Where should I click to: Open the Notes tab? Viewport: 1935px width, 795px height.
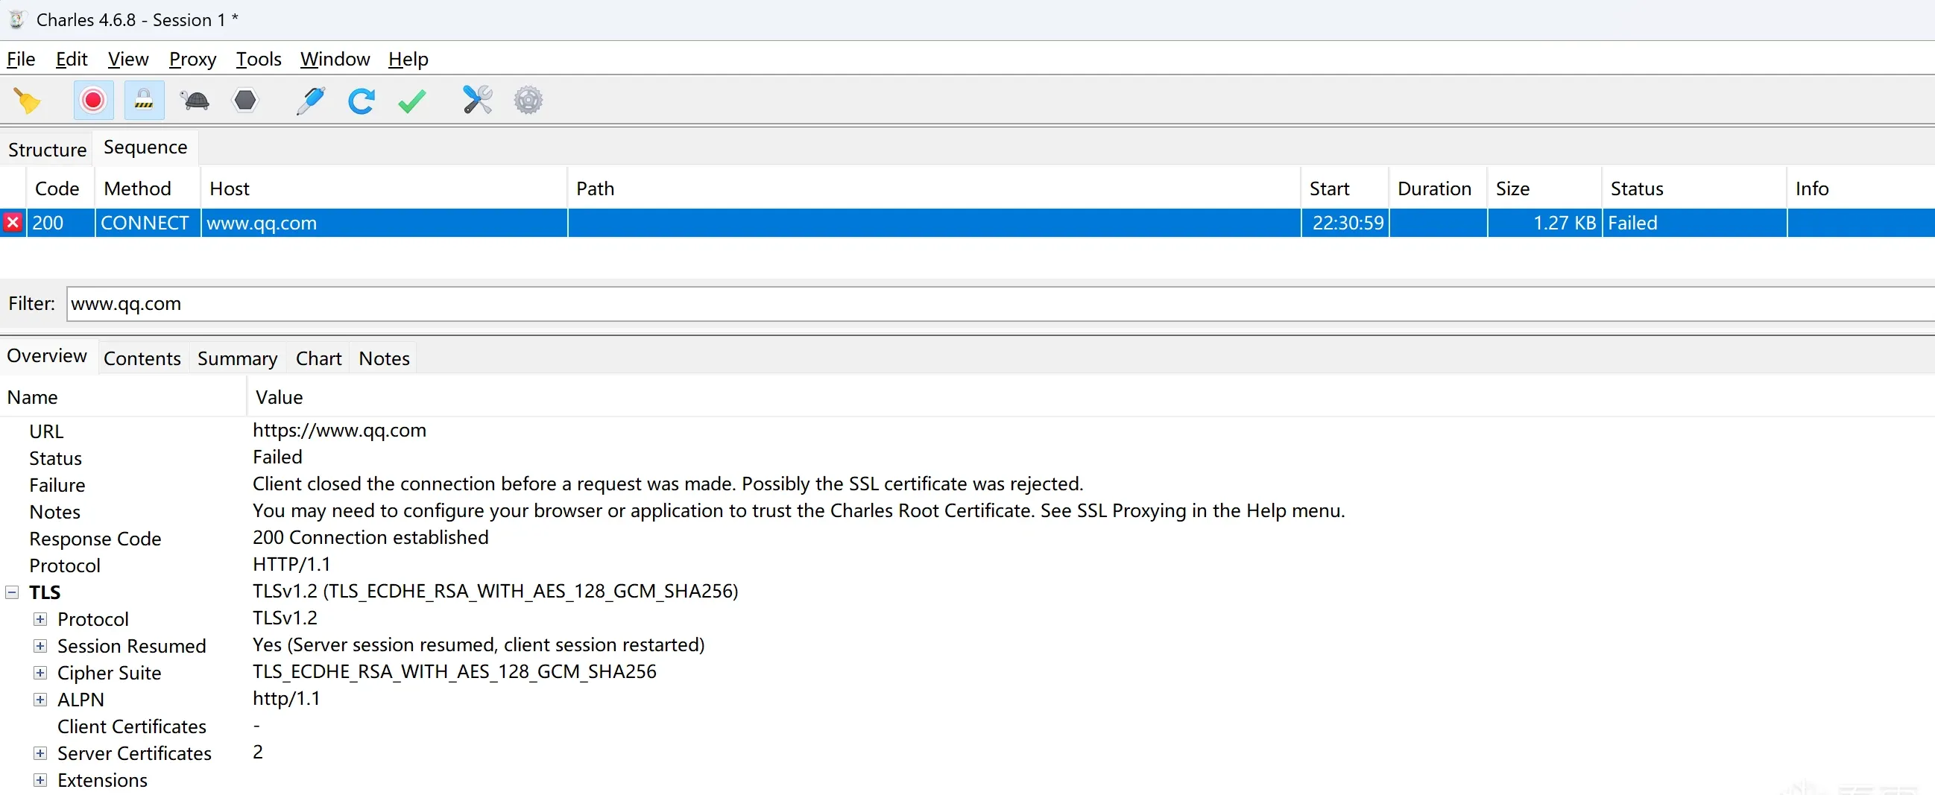pyautogui.click(x=384, y=359)
